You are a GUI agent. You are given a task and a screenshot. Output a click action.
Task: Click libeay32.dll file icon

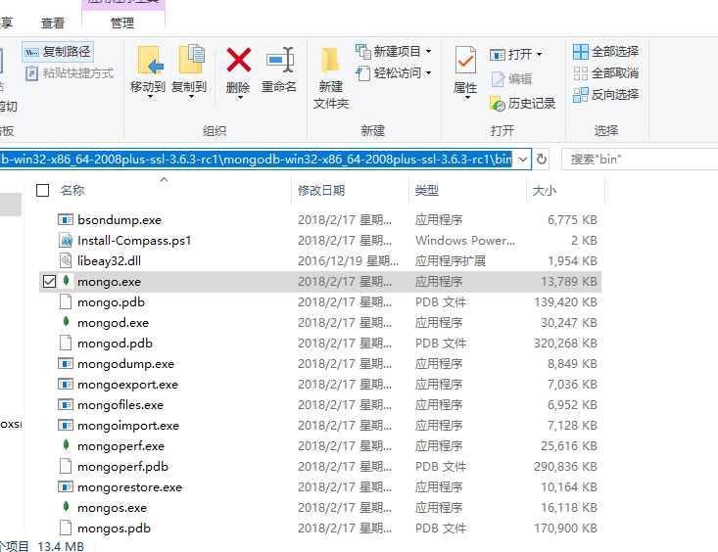tap(66, 261)
